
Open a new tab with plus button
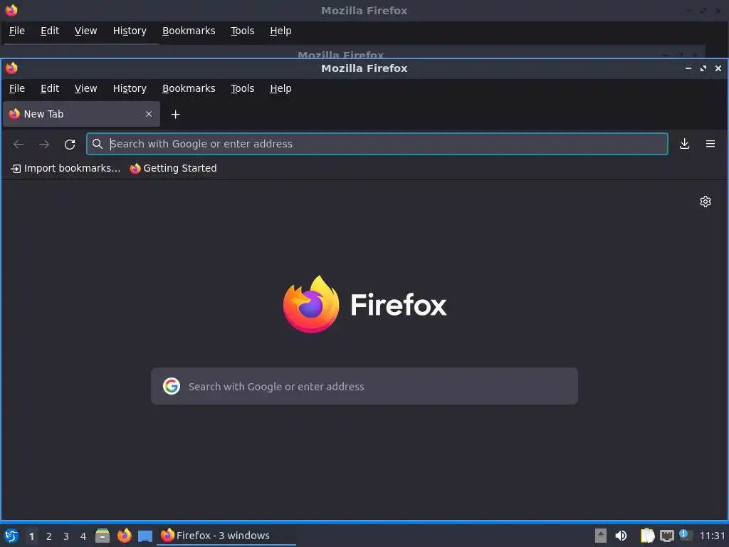click(x=175, y=115)
